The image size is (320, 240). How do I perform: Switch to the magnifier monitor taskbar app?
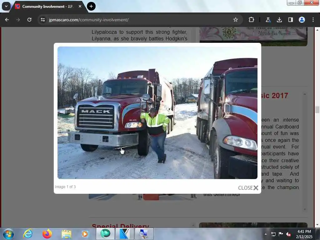pyautogui.click(x=144, y=234)
